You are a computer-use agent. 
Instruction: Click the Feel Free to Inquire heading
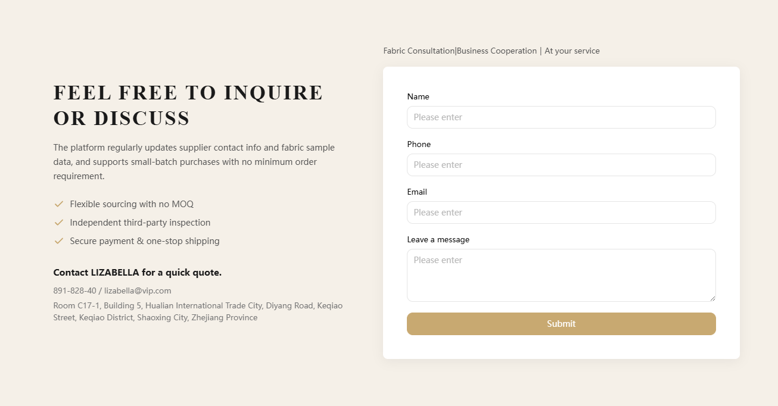[188, 105]
